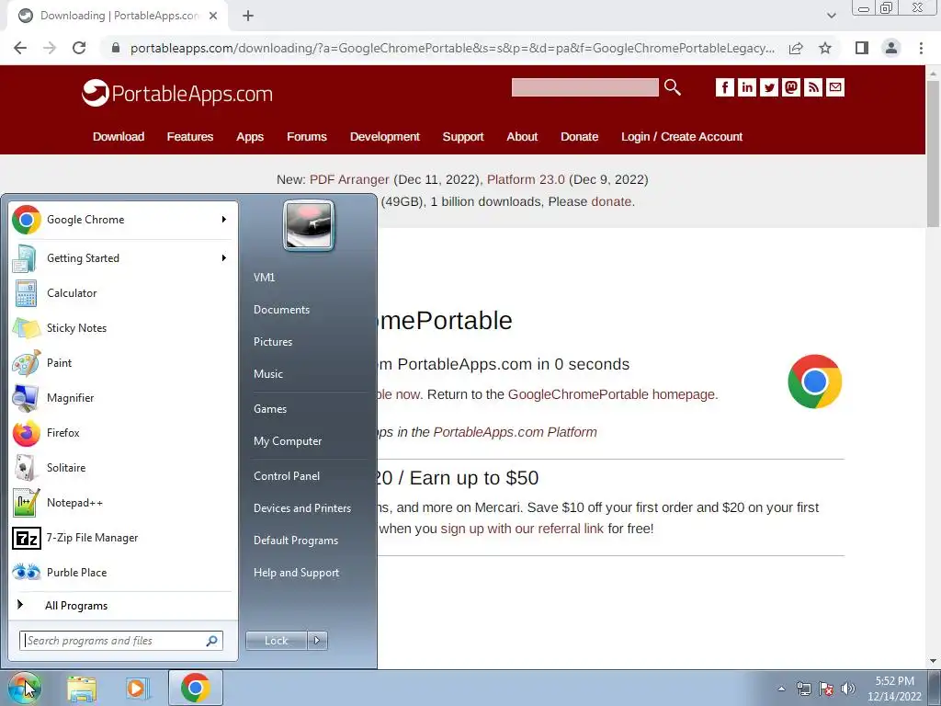Open the PortableApps RSS feed icon

pyautogui.click(x=813, y=87)
